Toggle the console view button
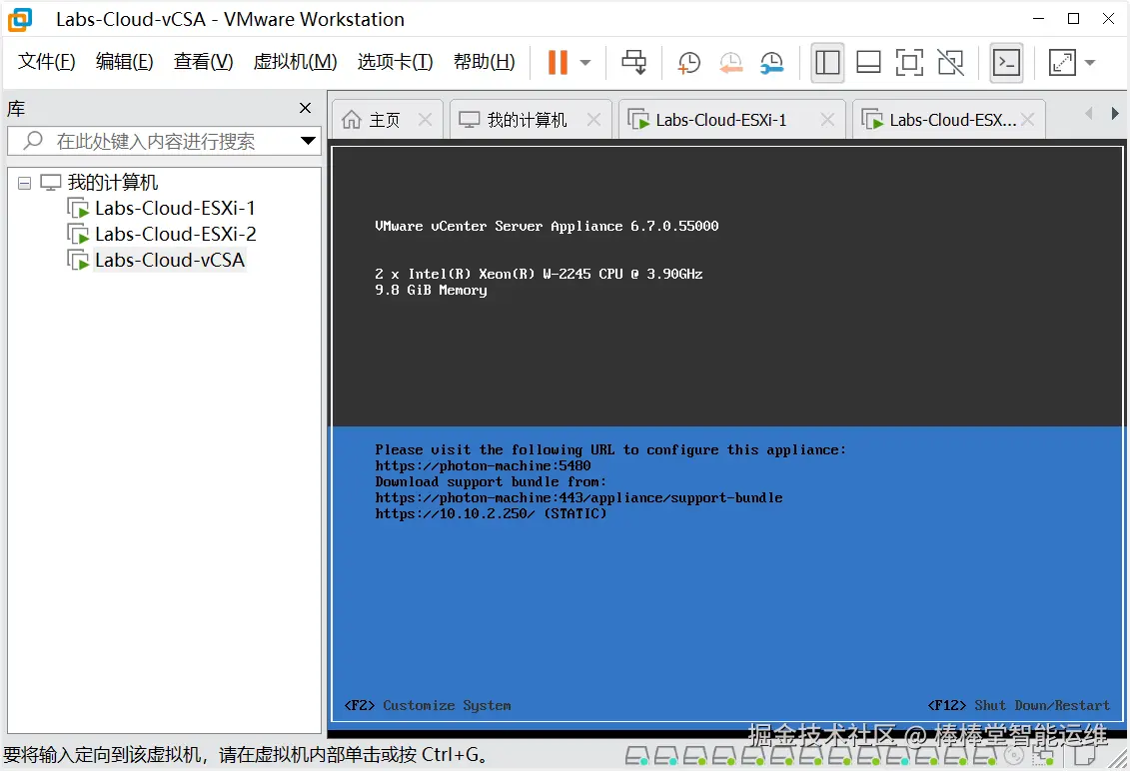 pos(1007,63)
